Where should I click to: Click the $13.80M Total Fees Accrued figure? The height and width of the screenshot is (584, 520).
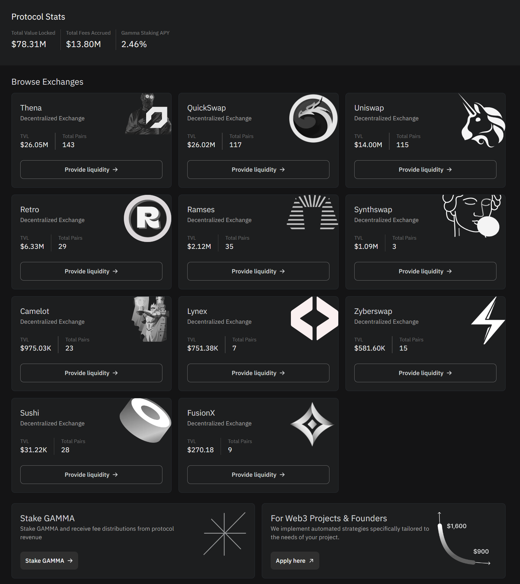click(83, 44)
